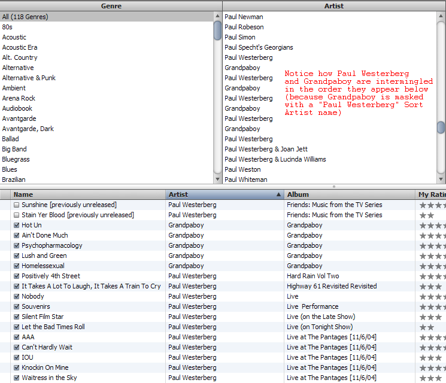Viewport: 446px width, 383px height.
Task: Select artist Paul Newman
Action: (330, 17)
